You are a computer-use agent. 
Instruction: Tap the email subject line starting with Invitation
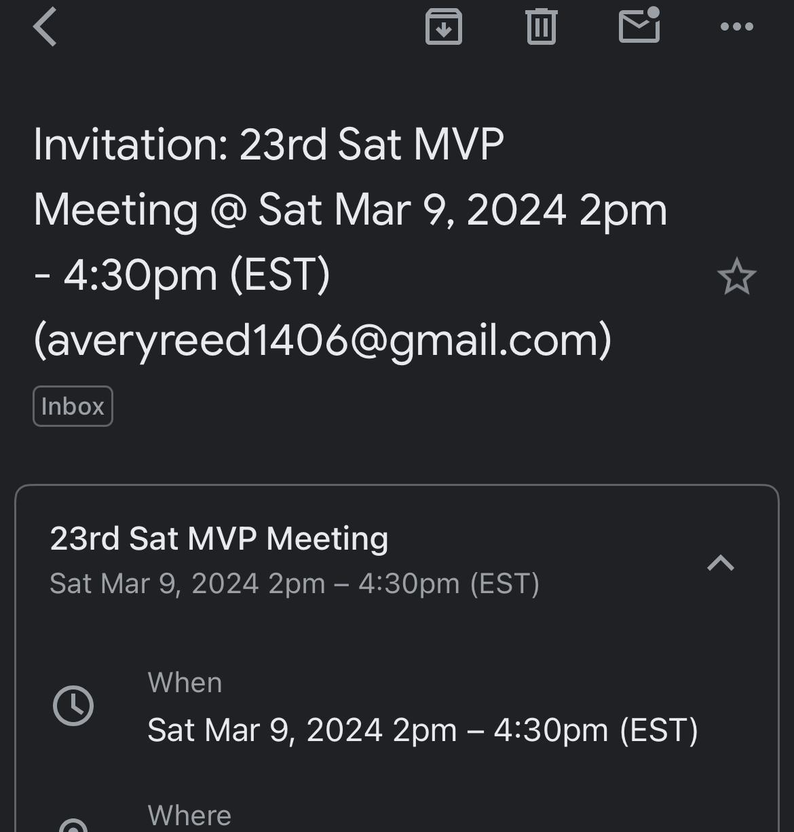pos(268,145)
